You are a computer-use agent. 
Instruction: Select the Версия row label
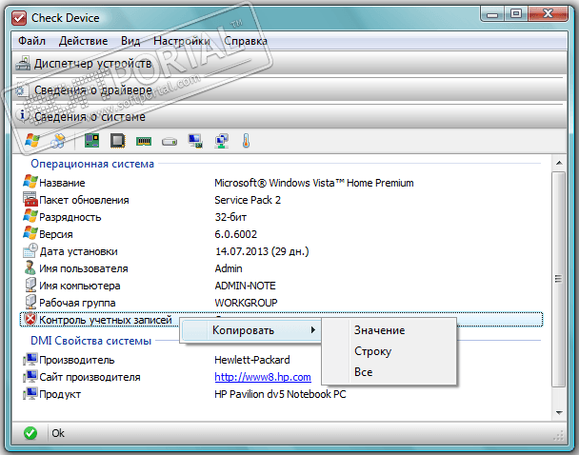click(x=56, y=234)
